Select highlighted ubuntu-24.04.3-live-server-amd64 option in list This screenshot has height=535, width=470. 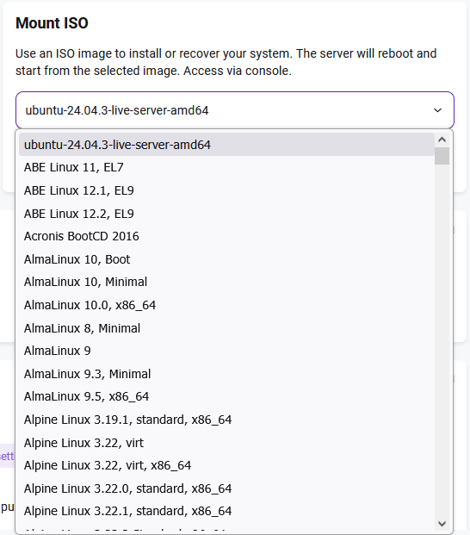tap(226, 145)
